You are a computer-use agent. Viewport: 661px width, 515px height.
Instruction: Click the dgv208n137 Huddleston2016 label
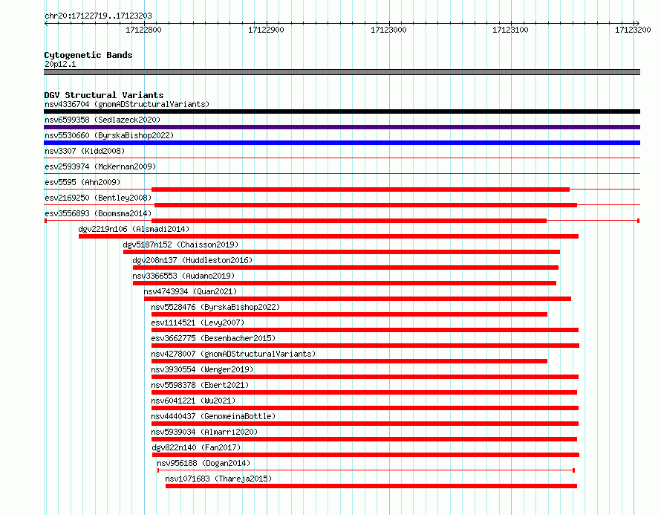pyautogui.click(x=192, y=260)
